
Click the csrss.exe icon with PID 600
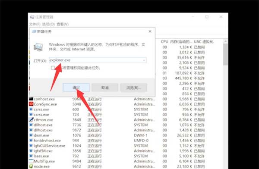pos(31,109)
